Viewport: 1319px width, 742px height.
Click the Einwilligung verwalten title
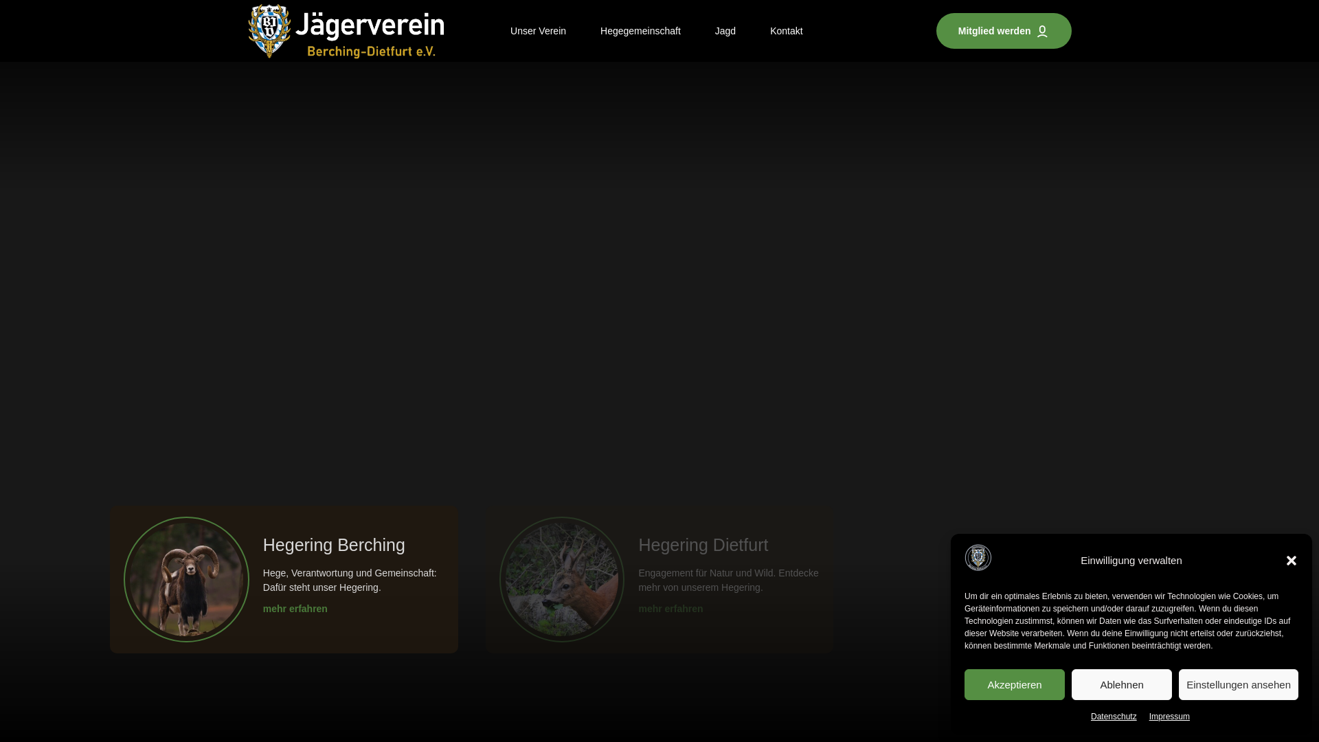tap(1131, 561)
